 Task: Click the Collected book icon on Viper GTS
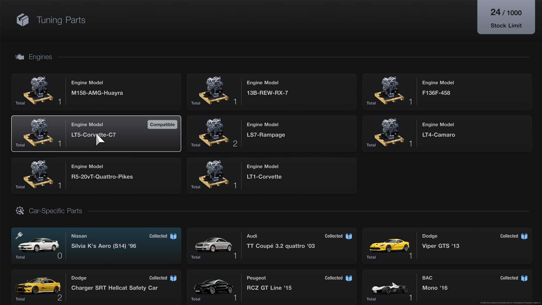pyautogui.click(x=524, y=236)
